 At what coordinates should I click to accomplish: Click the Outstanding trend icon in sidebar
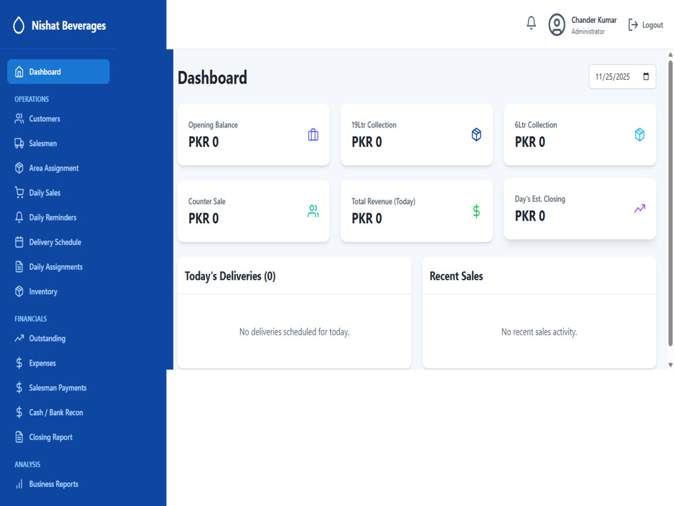click(x=19, y=338)
